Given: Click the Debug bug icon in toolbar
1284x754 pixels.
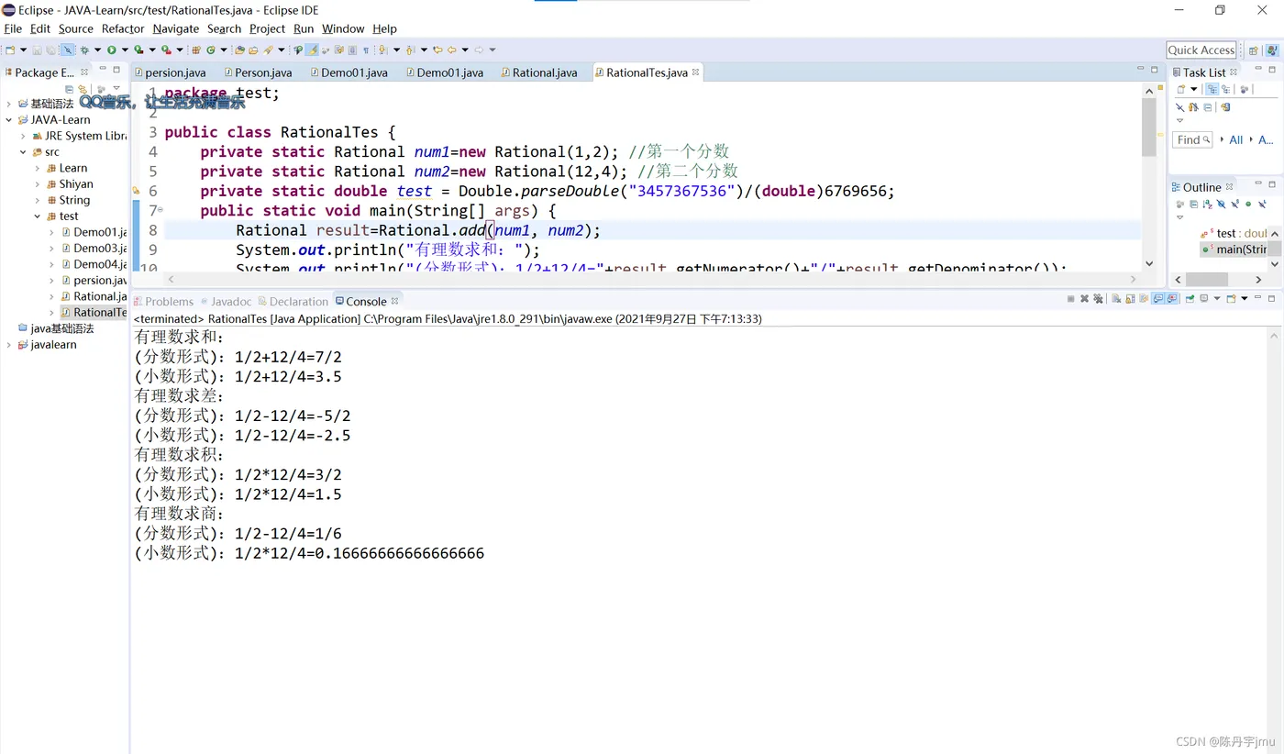Looking at the screenshot, I should 84,50.
